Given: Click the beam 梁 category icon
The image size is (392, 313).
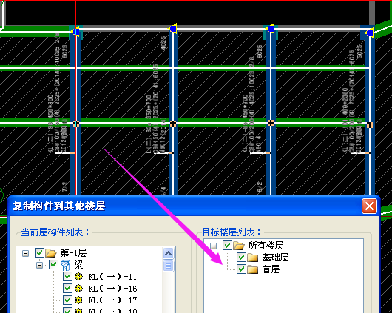Looking at the screenshot, I should tap(66, 265).
